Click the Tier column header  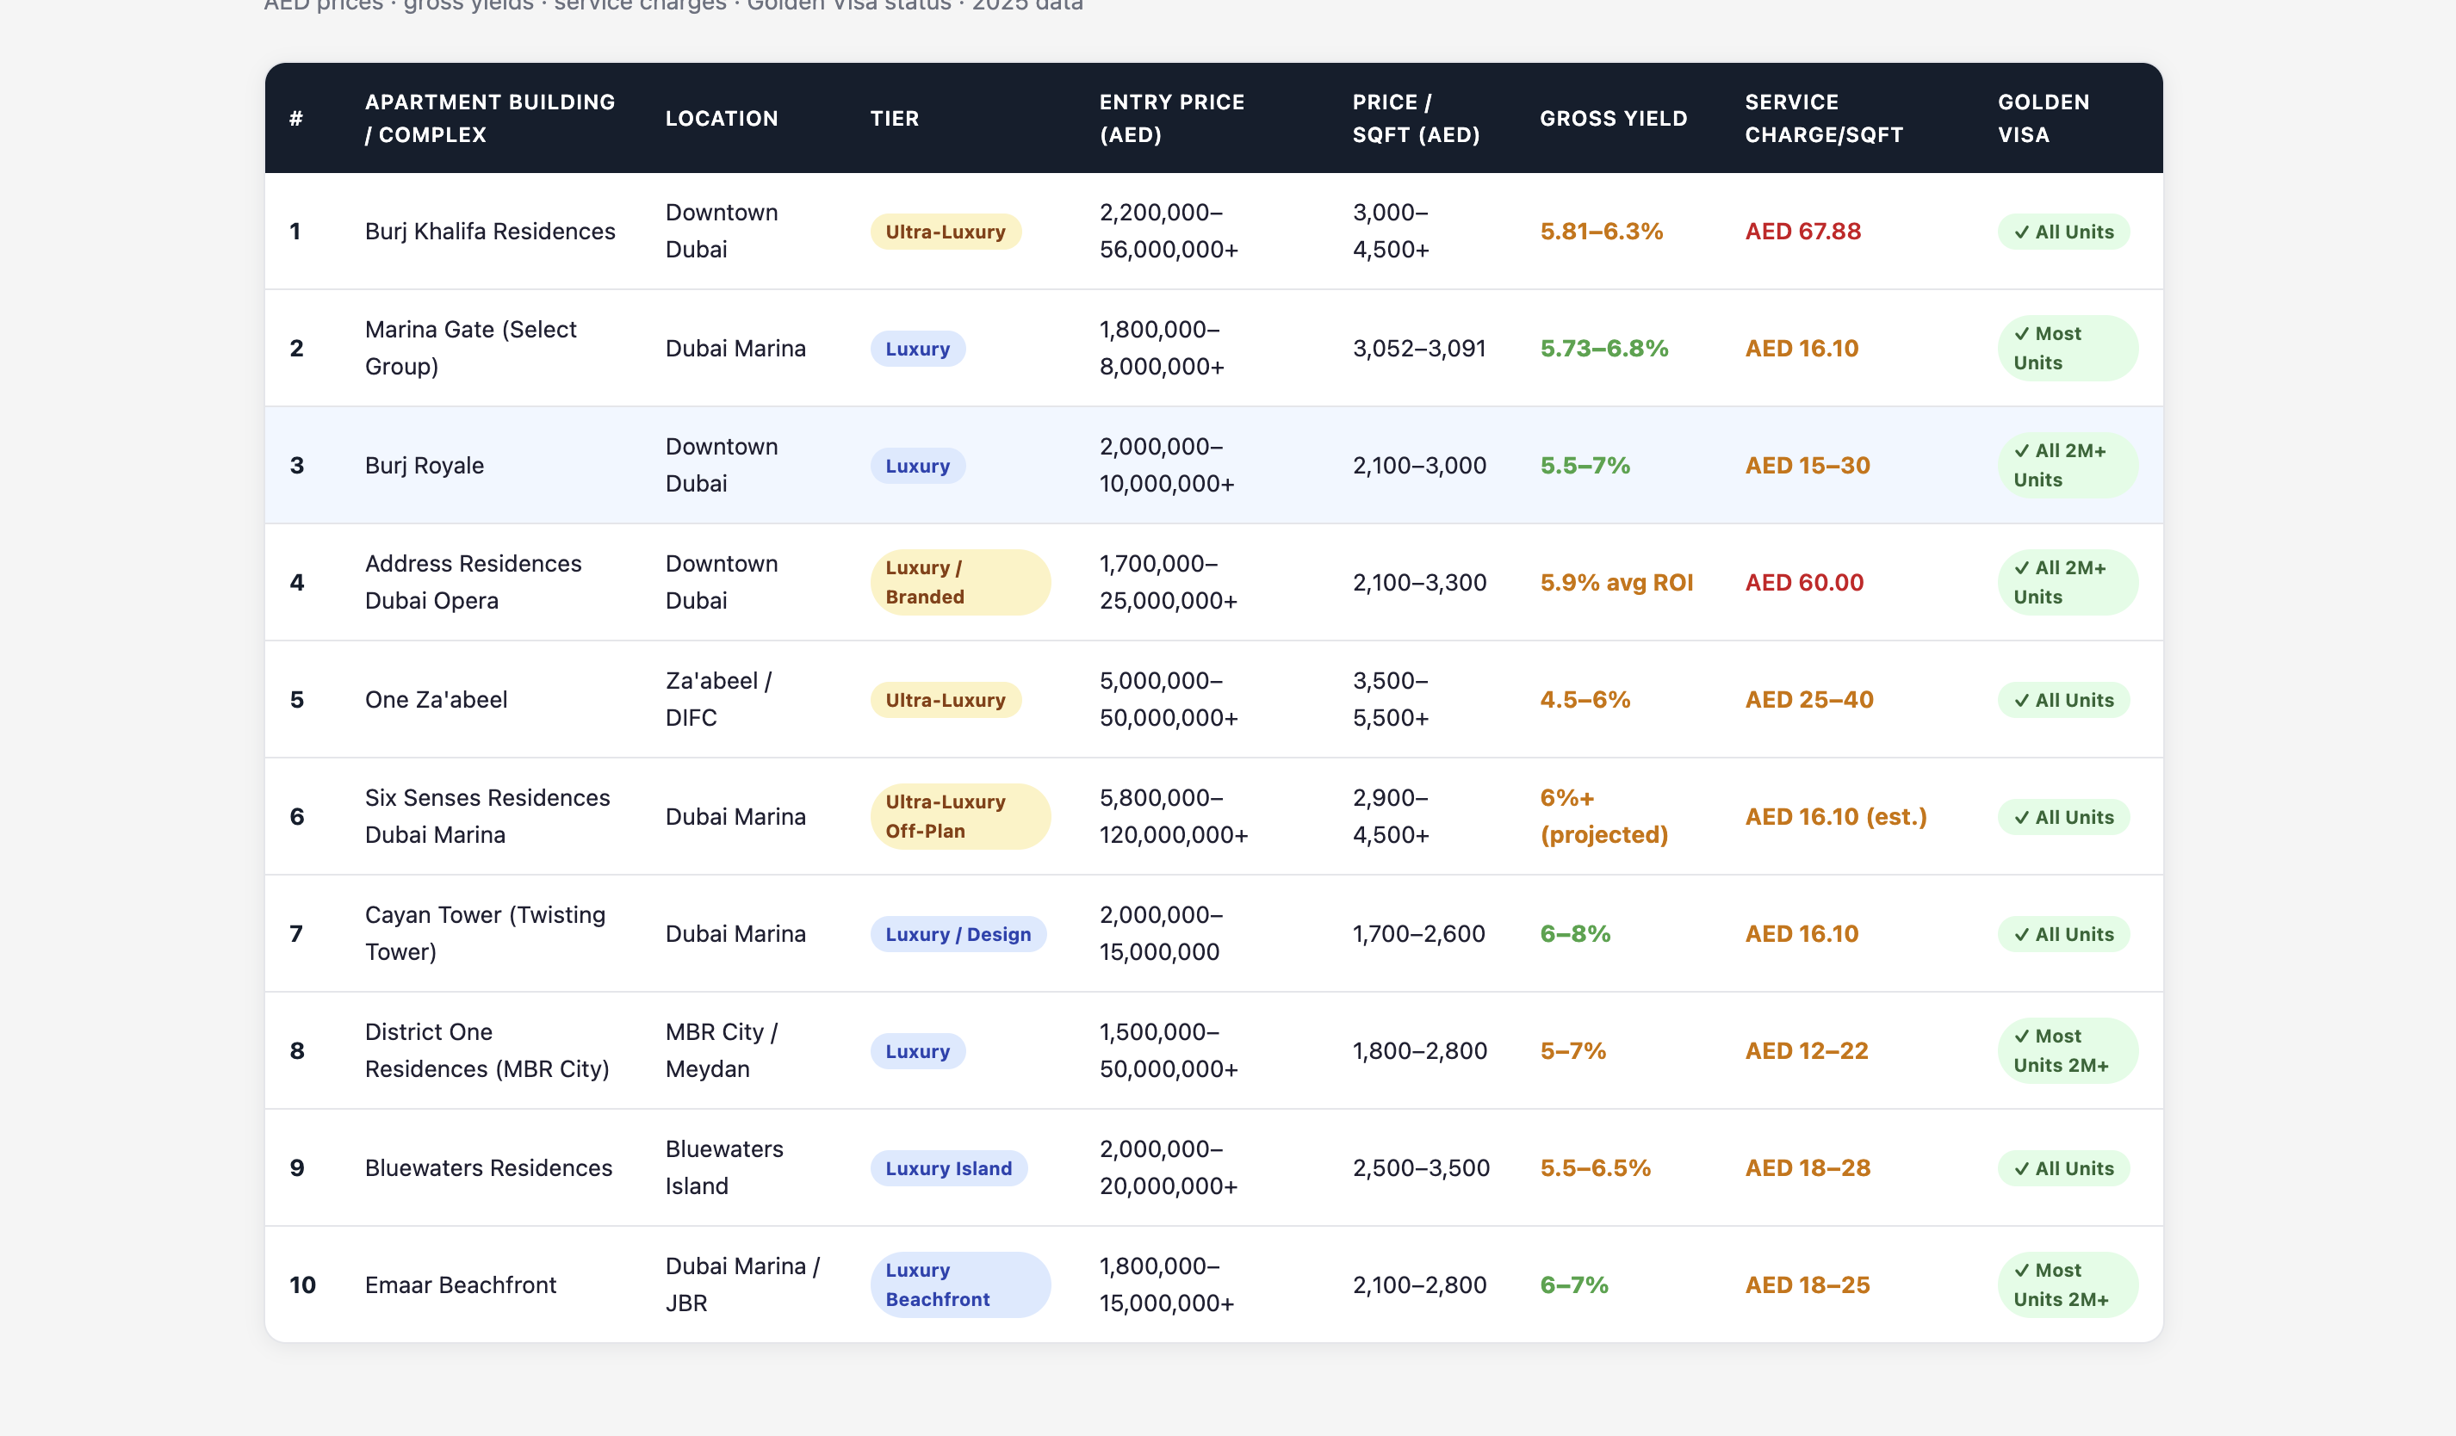(894, 118)
